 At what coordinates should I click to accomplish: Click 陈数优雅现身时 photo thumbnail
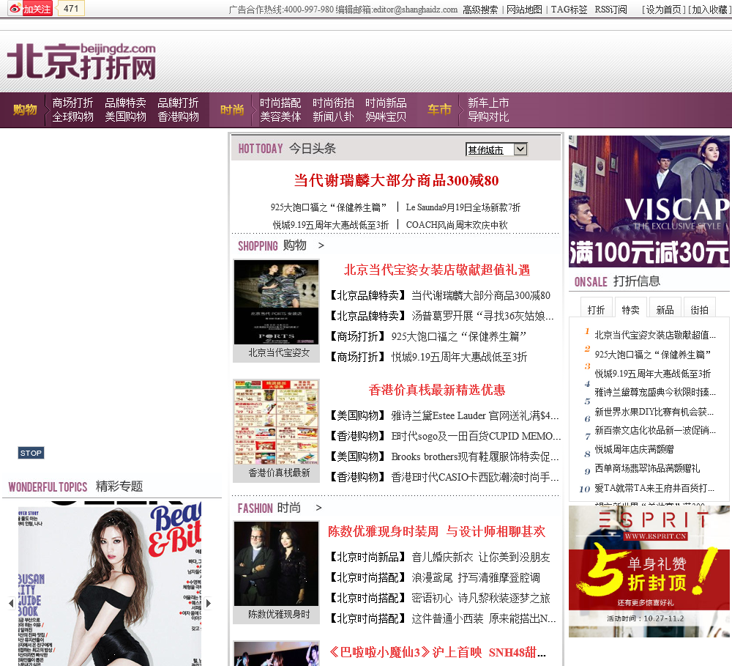tap(277, 564)
